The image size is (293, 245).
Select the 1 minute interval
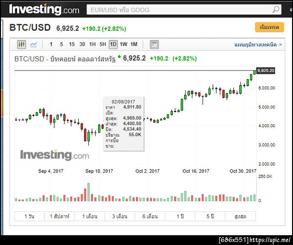click(x=51, y=45)
